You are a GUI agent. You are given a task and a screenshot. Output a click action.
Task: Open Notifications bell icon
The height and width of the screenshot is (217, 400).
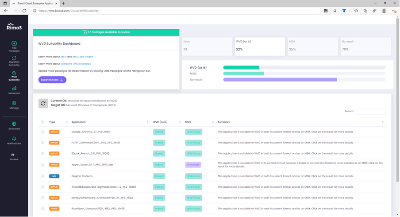click(x=14, y=139)
